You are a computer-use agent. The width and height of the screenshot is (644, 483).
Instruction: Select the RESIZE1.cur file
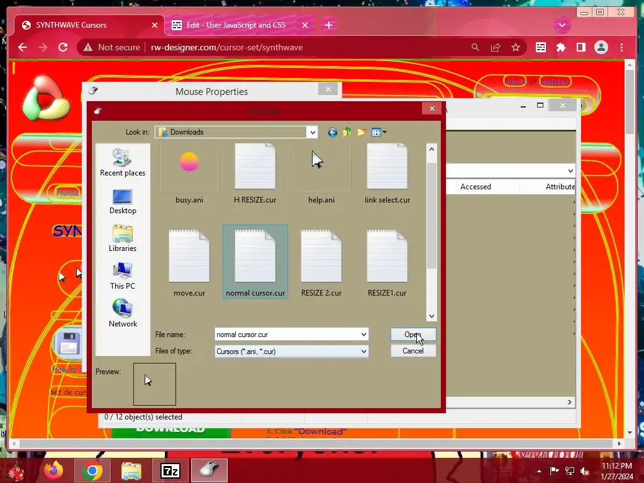[x=387, y=263]
